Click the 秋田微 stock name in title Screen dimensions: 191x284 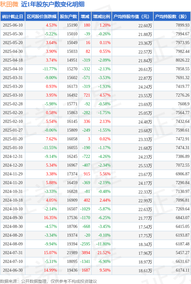(9, 4)
